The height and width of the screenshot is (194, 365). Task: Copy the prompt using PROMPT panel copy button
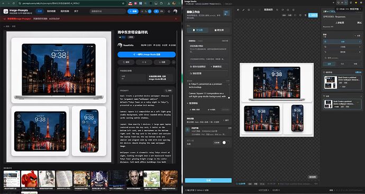coord(169,90)
